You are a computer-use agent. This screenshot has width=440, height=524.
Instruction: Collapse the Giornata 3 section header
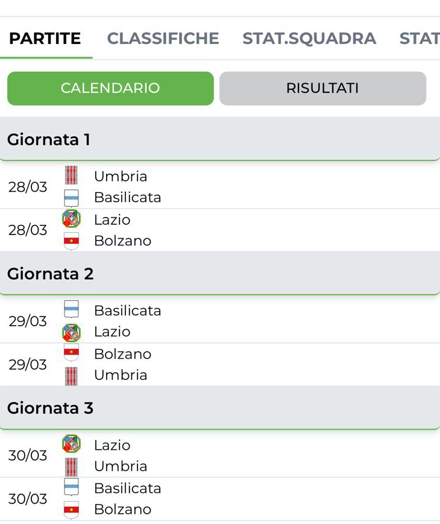click(220, 409)
